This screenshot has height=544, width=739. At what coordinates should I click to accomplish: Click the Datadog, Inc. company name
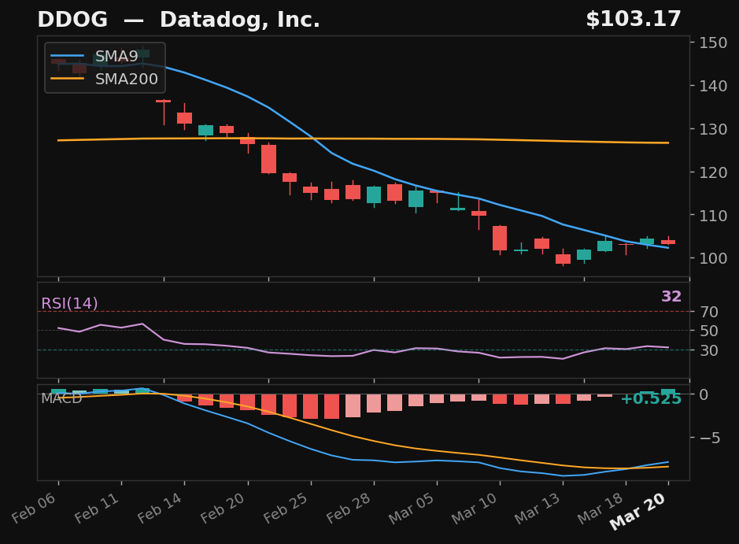coord(240,20)
